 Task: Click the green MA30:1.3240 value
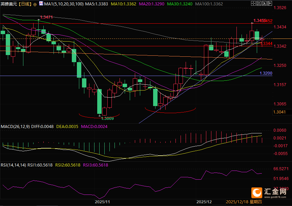click(180, 4)
